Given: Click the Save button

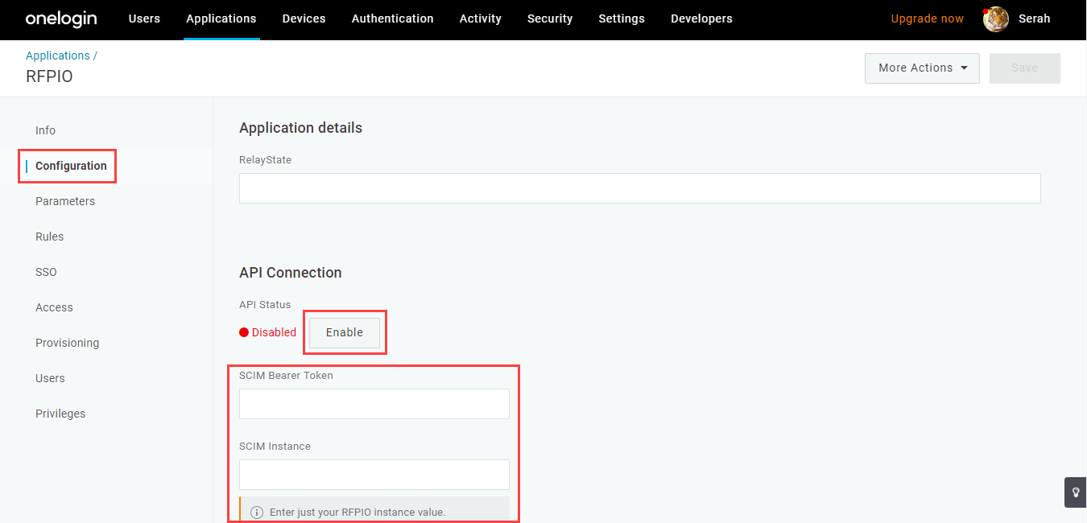Looking at the screenshot, I should 1024,68.
